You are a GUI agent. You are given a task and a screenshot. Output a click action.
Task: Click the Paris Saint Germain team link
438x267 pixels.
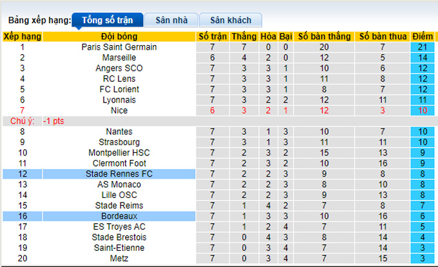tap(119, 47)
